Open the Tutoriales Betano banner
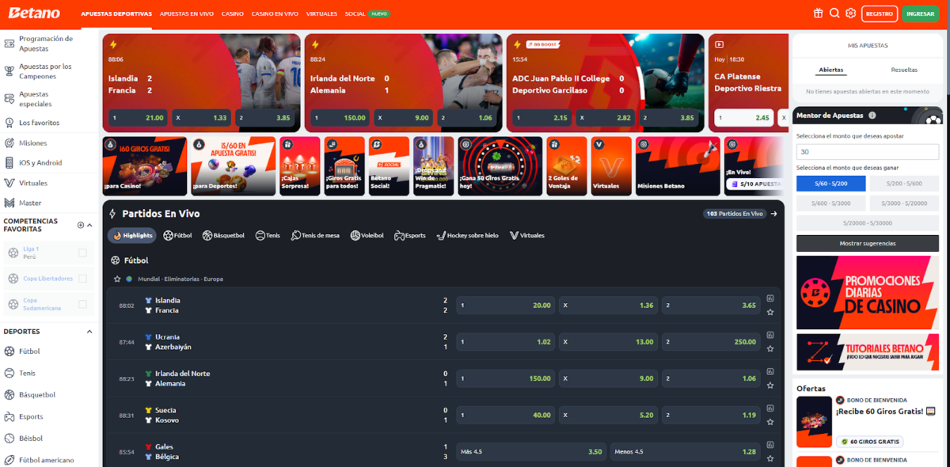The width and height of the screenshot is (950, 467). click(x=868, y=352)
